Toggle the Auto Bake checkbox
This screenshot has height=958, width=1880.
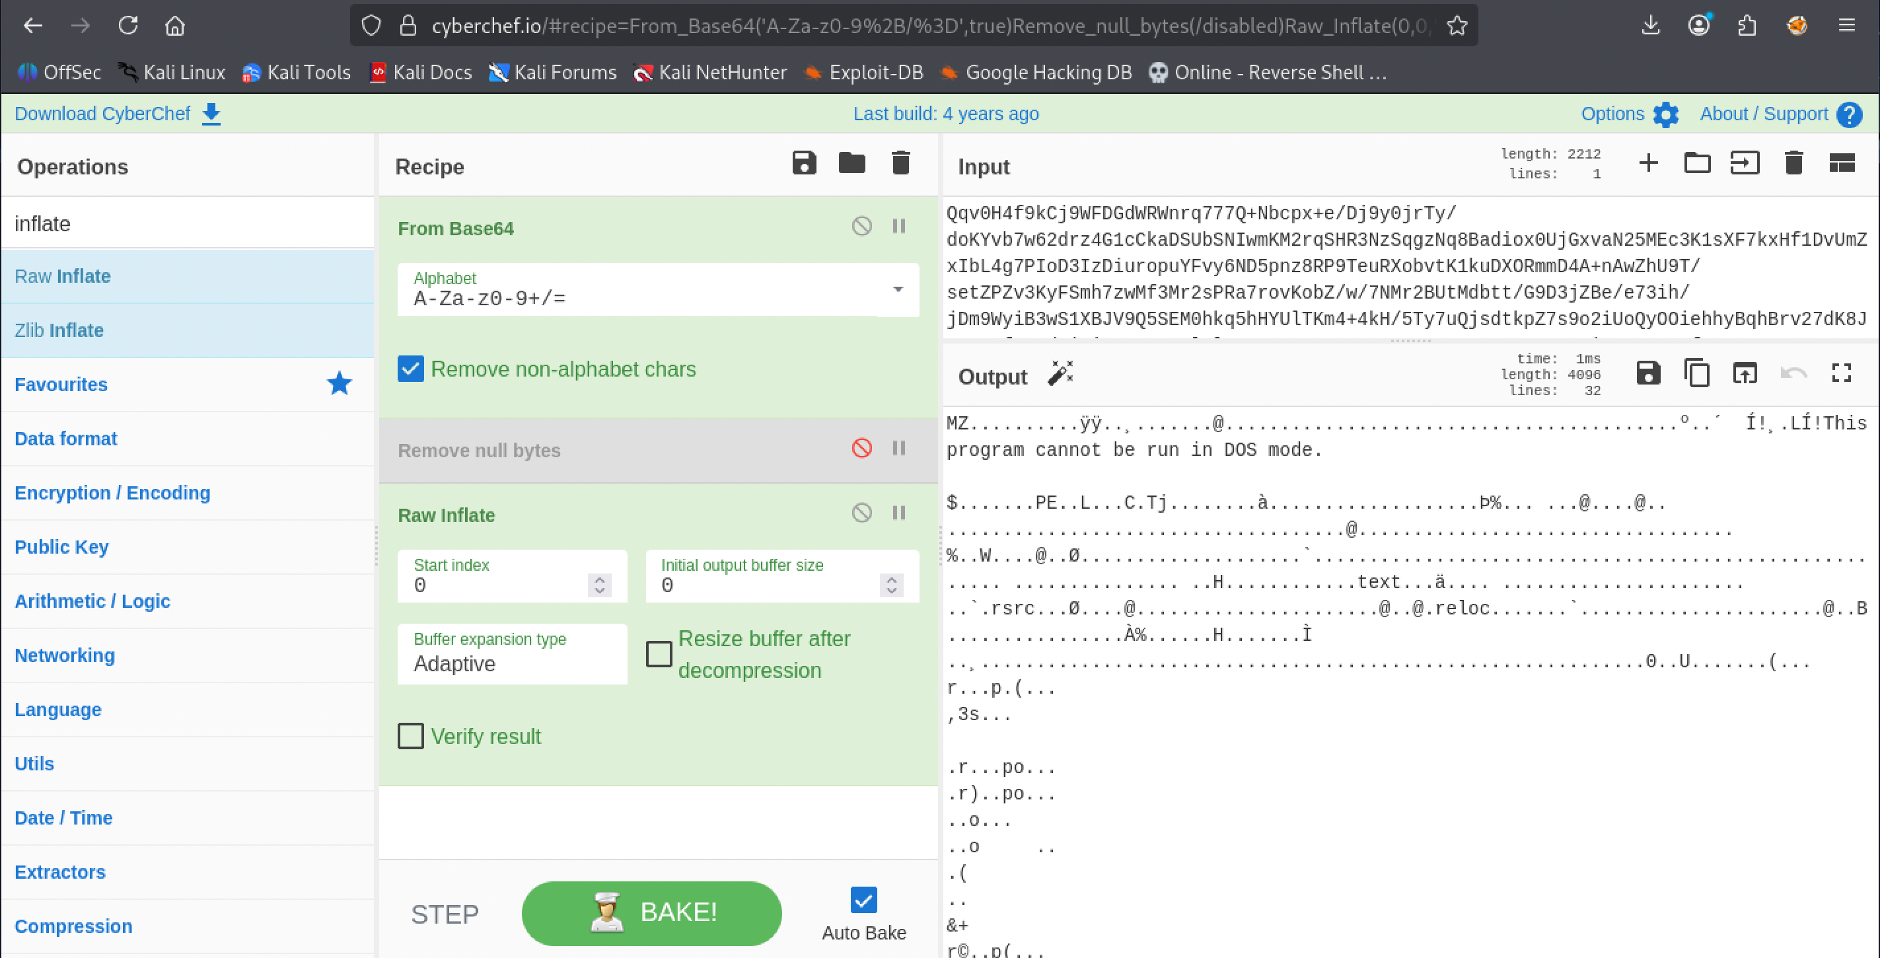tap(863, 900)
